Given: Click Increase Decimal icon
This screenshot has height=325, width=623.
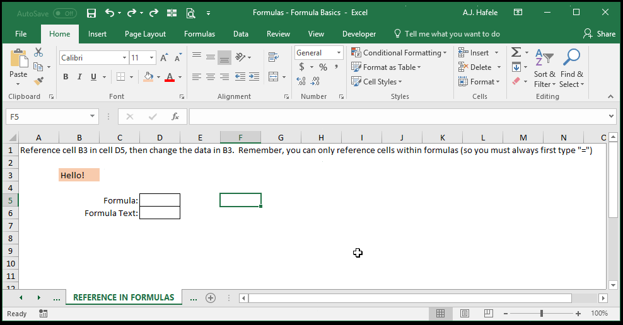Looking at the screenshot, I should point(301,81).
